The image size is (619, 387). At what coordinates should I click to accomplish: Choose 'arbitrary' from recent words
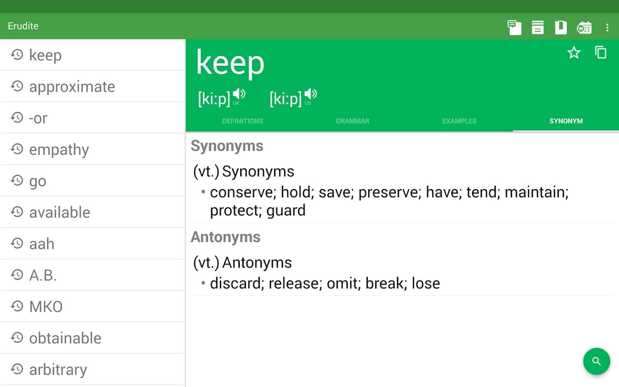click(x=58, y=369)
